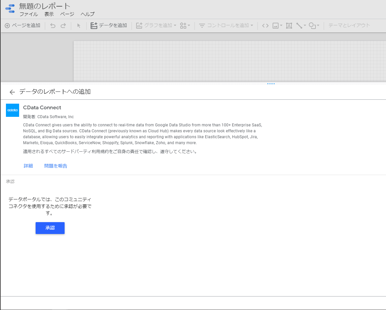Click the text box tool icon

tap(289, 26)
